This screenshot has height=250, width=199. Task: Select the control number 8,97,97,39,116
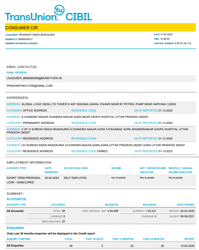pos(183,43)
